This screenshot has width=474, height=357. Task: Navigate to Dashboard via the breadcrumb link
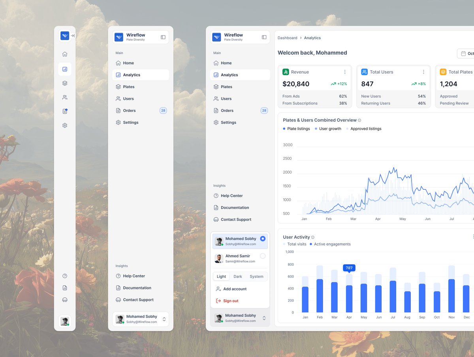coord(287,38)
